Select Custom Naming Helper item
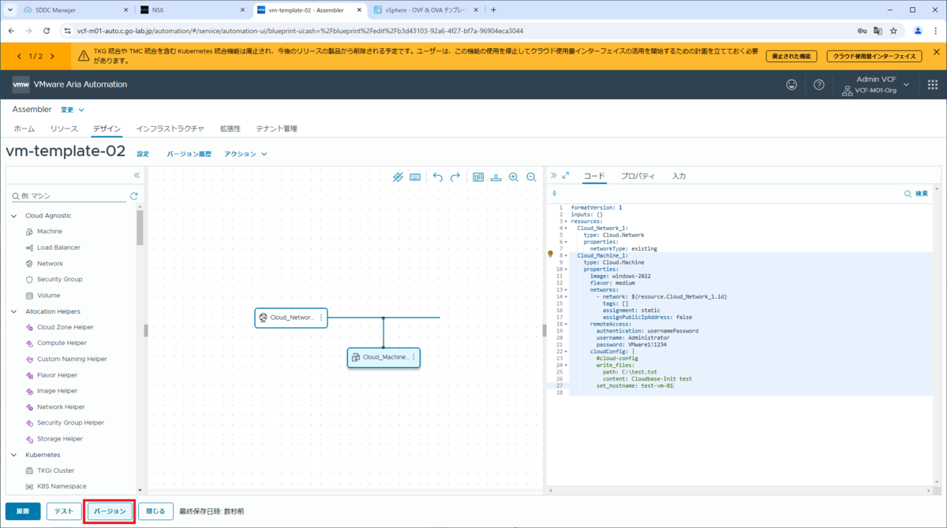This screenshot has width=947, height=528. pos(72,359)
